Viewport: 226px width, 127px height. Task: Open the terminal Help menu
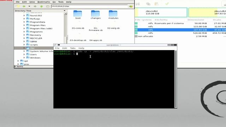coord(81,48)
